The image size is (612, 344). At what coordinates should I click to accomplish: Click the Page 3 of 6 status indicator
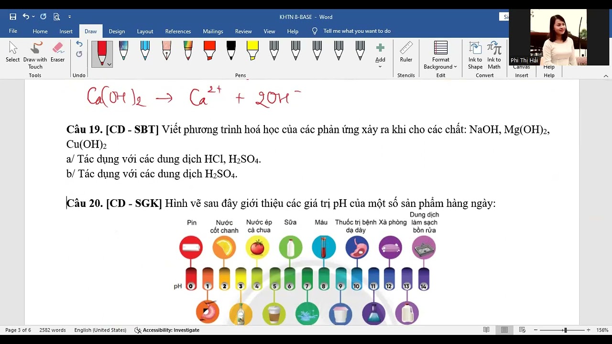click(x=18, y=330)
